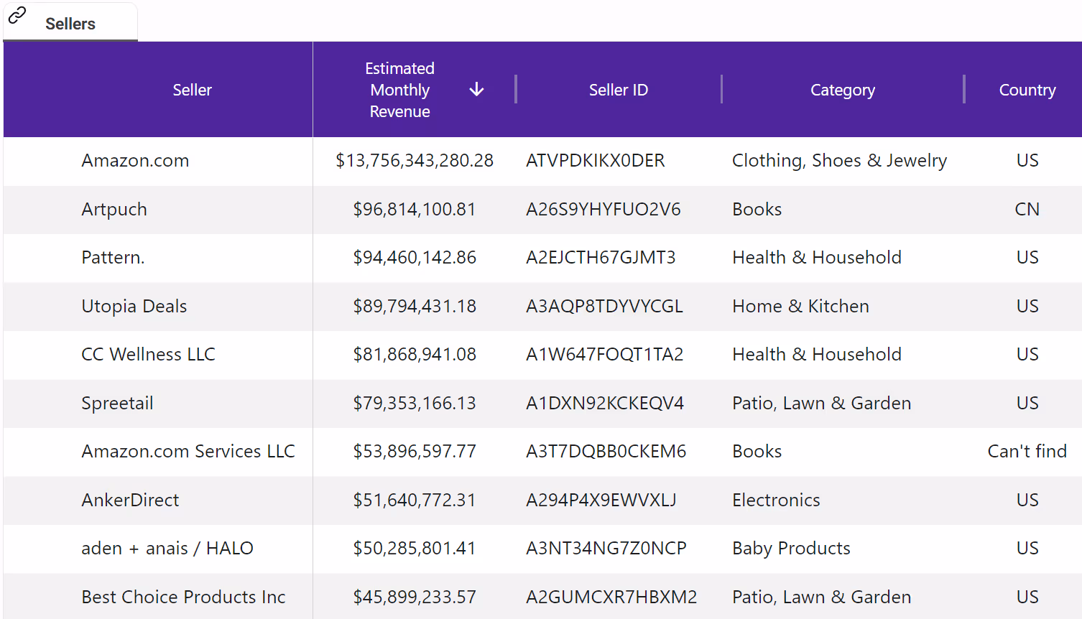
Task: Click Books category in Artpuch row
Action: [x=757, y=209]
